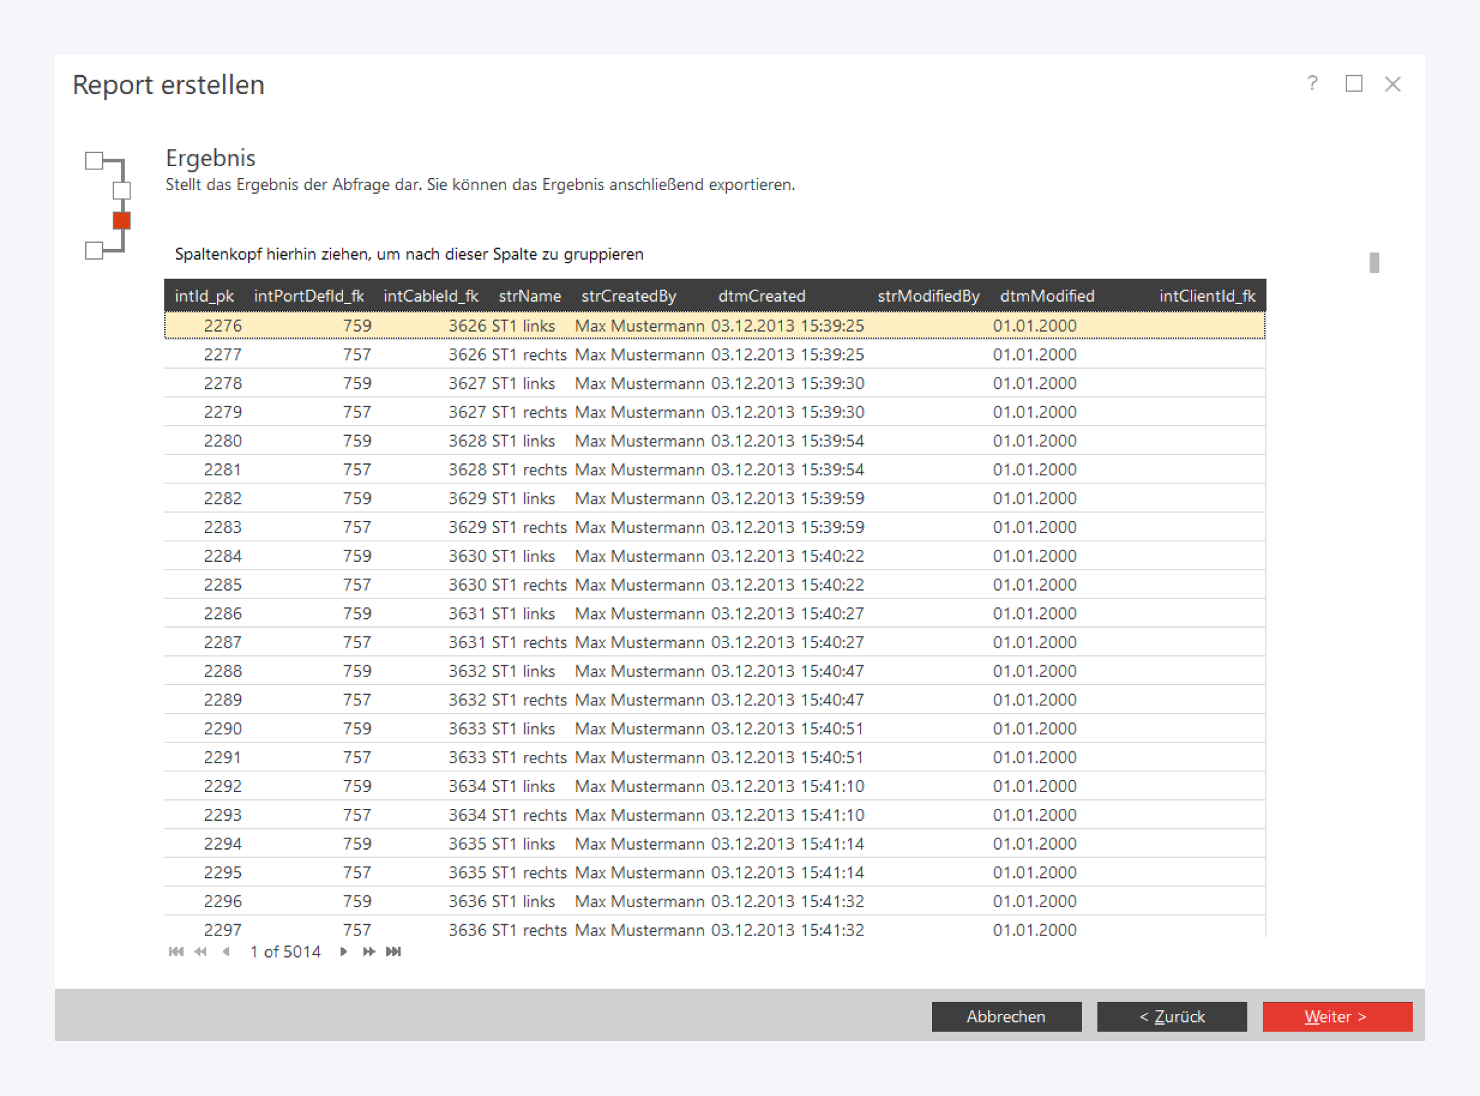Click the vertical scrollbar thumb

[x=1374, y=262]
